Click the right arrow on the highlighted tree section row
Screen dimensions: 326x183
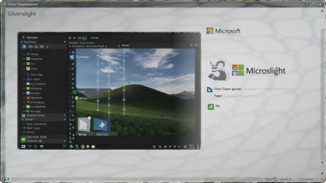point(65,115)
